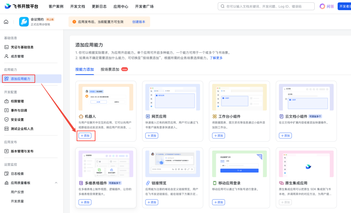Go to 权限管理 settings
351x213 pixels.
[17, 101]
